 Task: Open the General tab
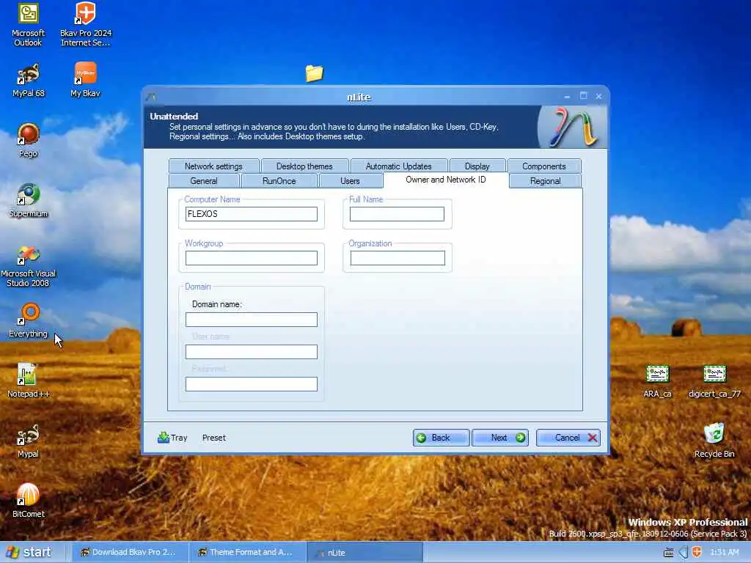204,181
